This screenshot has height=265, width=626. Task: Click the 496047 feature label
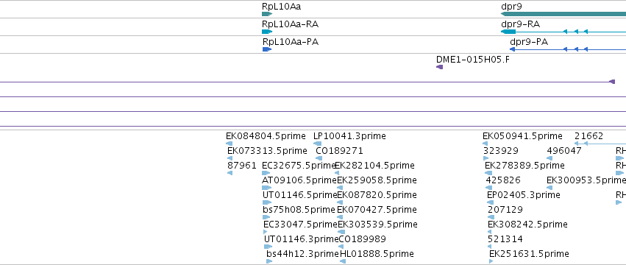564,151
